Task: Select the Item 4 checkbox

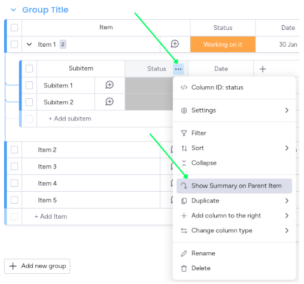Action: [x=14, y=183]
